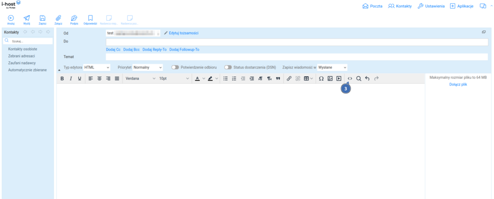Viewport: 494px width, 199px height.
Task: Open the Typ edytora HTML dropdown
Action: [97, 67]
